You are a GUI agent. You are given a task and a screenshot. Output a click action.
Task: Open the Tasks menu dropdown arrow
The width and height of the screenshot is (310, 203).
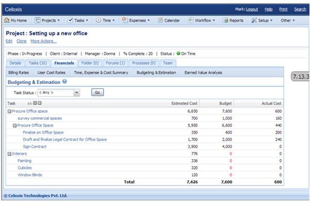click(x=87, y=20)
